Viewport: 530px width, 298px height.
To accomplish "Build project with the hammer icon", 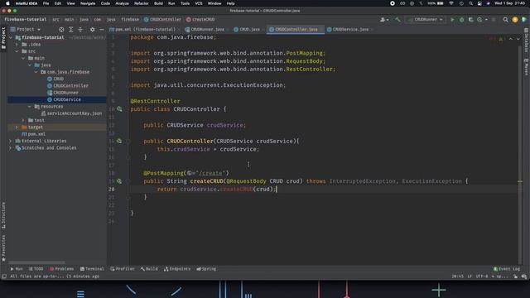I will [x=397, y=20].
